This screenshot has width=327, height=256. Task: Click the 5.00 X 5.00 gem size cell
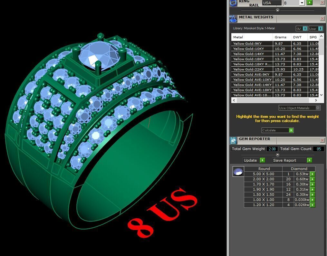(x=264, y=174)
